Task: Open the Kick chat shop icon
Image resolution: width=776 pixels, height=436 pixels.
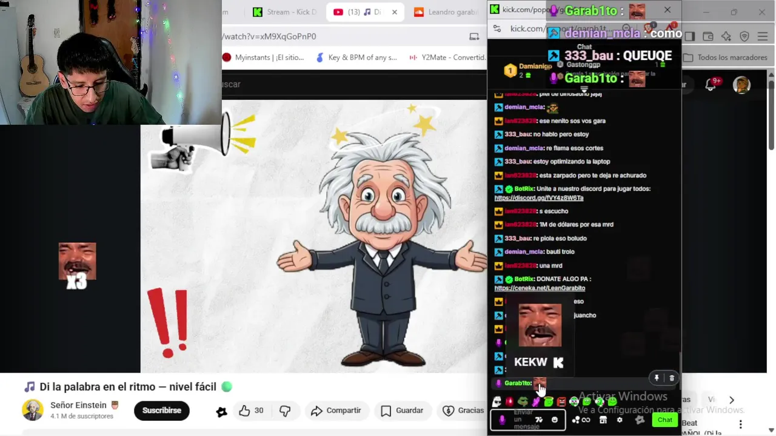Action: 603,420
